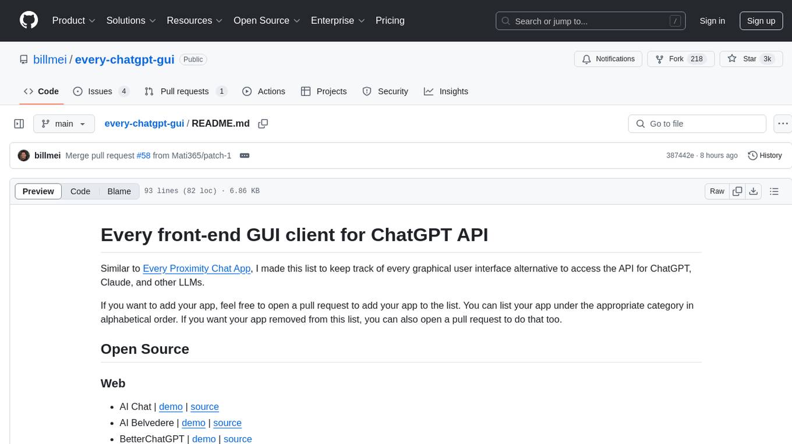Expand the Resources menu

click(x=195, y=20)
